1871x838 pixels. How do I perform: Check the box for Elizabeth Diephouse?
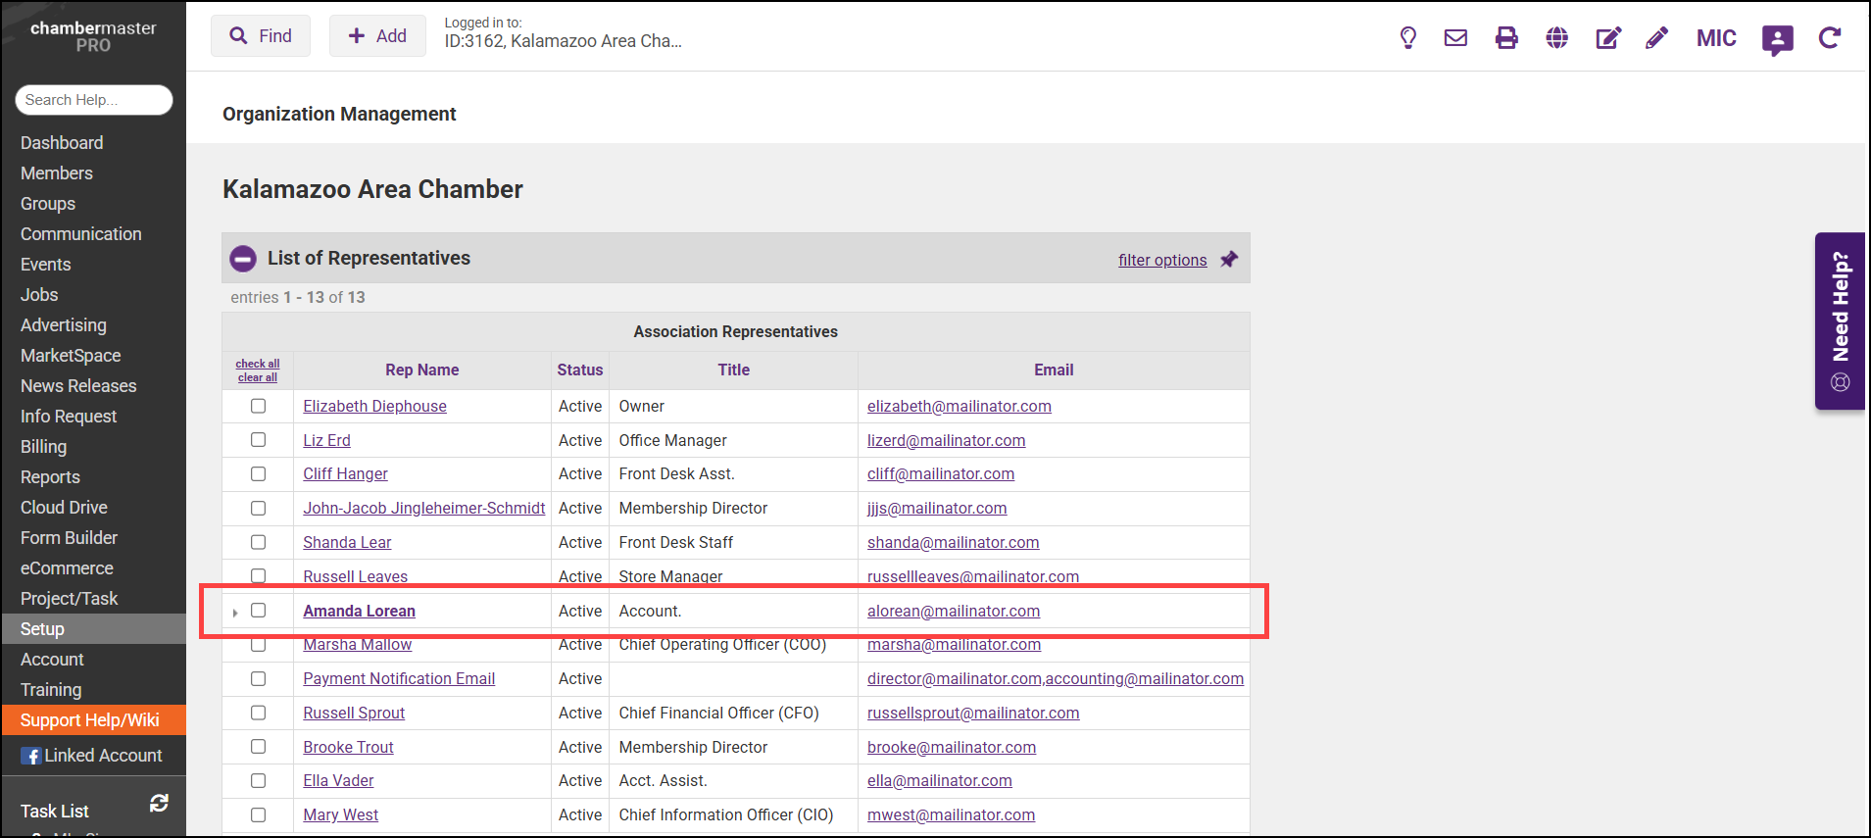tap(259, 406)
